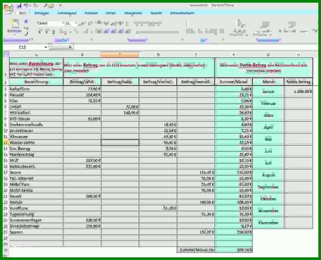Click the Summe/Monat header cell
This screenshot has height=260, width=321.
coord(234,82)
